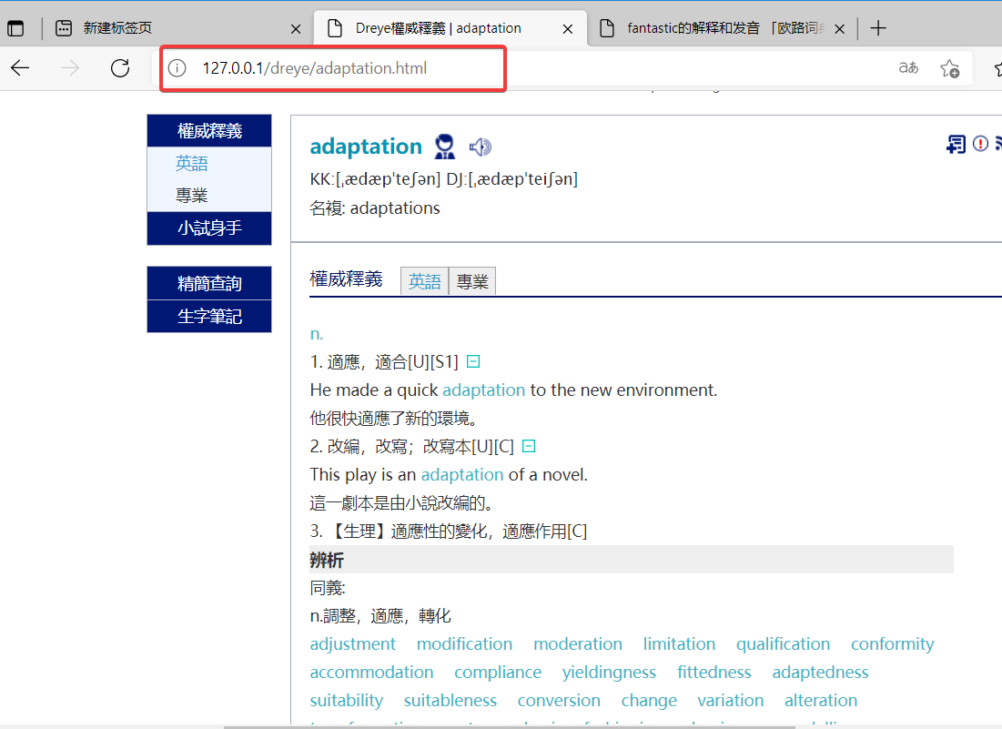Open 精簡查詢 in the sidebar

coord(209,283)
